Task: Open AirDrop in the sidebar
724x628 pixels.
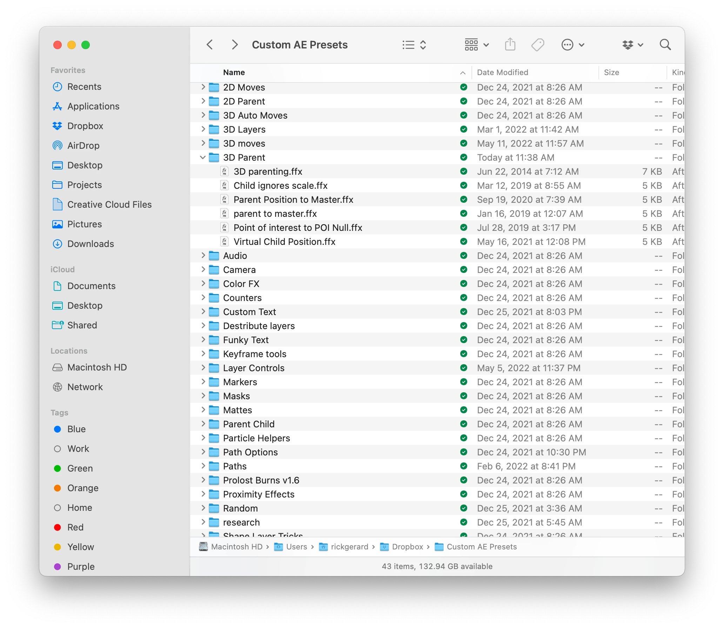Action: coord(83,146)
